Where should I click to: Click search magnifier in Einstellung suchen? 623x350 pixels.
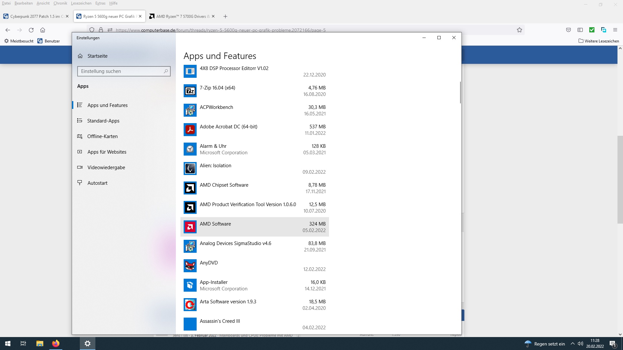coord(166,71)
